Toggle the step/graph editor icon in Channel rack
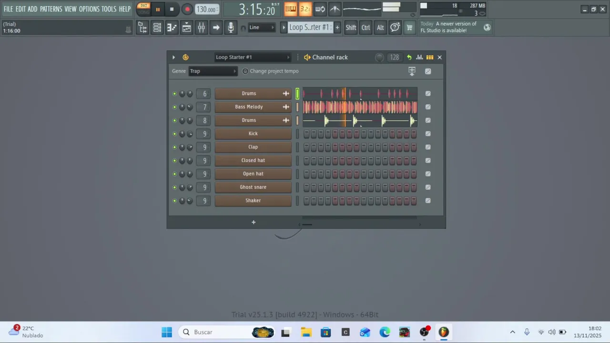The image size is (610, 343). point(429,57)
